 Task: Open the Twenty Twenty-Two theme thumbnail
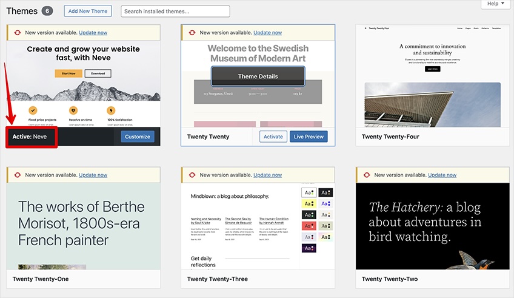[432, 226]
